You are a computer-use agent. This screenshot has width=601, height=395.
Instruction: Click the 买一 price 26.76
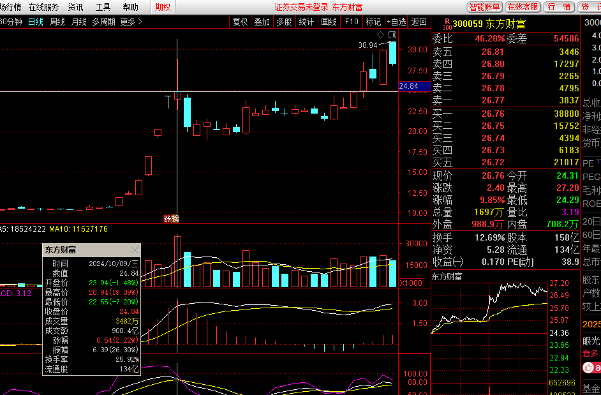(493, 114)
